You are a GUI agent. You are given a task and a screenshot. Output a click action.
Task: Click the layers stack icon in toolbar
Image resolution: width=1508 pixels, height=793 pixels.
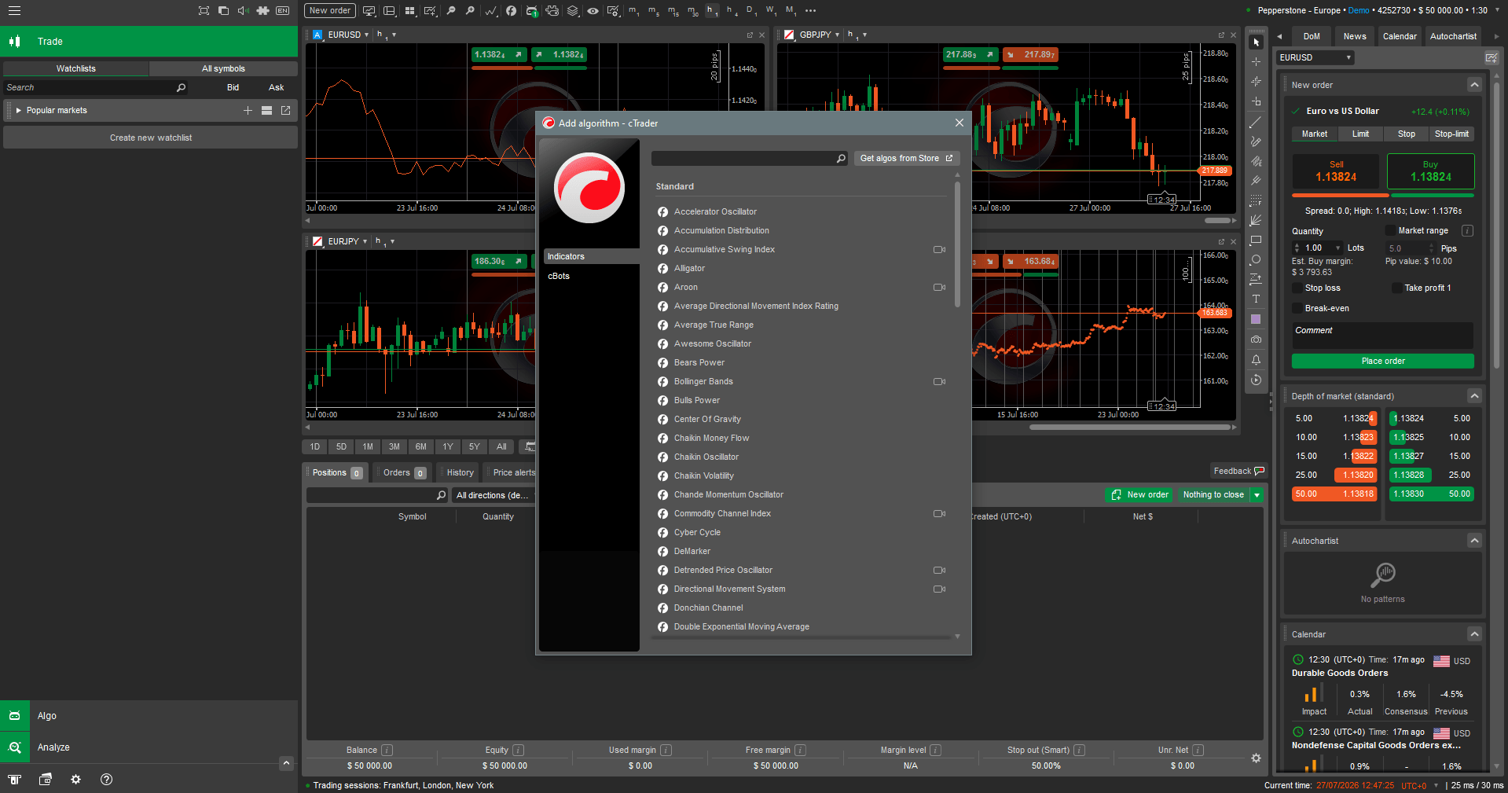573,11
